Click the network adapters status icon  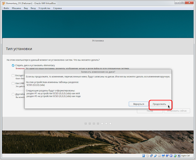[x=151, y=156]
